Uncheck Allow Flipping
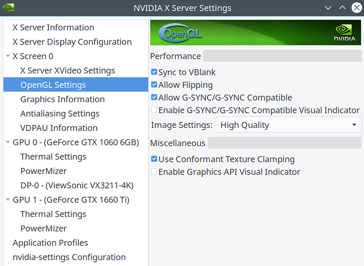The image size is (364, 266). [154, 84]
